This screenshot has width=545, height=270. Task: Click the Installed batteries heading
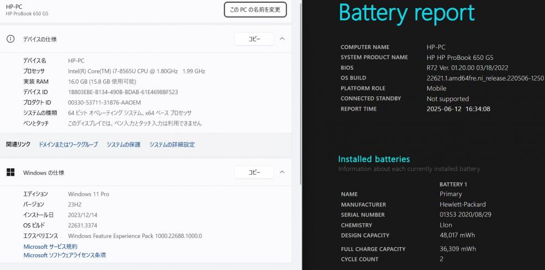pos(374,159)
